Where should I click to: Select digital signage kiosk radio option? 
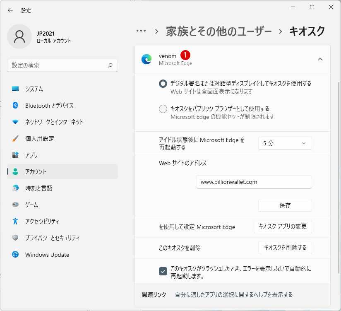(x=163, y=84)
